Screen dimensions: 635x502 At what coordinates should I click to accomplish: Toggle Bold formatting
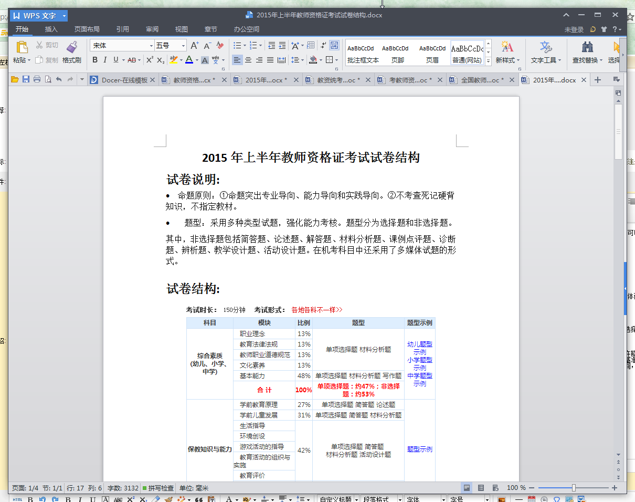coord(95,60)
